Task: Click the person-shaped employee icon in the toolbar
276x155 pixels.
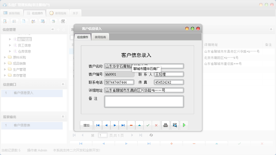Action: click(33, 21)
